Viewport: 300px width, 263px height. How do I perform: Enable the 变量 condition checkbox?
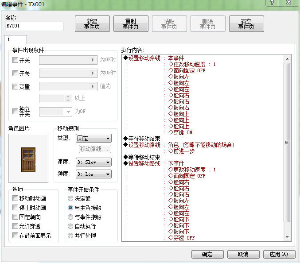[x=15, y=86]
